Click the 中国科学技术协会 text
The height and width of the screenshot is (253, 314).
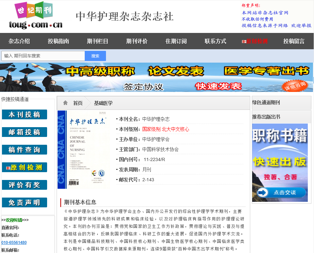point(160,149)
